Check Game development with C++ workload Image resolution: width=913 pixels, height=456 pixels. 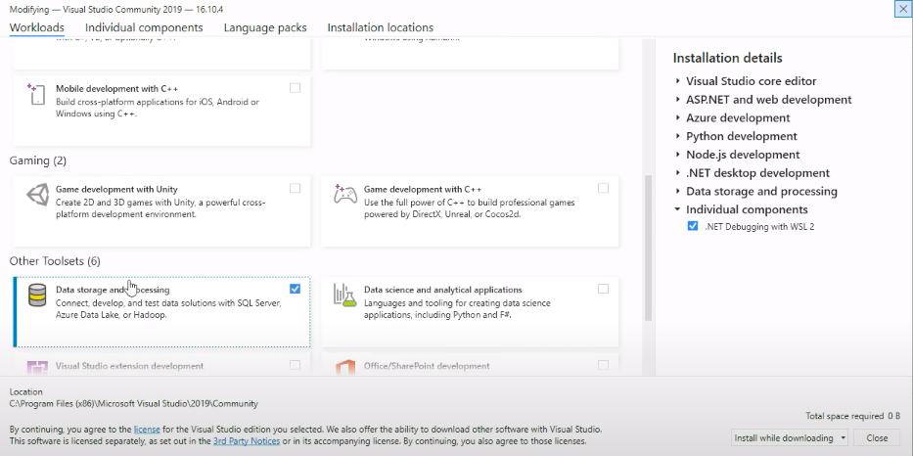point(603,188)
